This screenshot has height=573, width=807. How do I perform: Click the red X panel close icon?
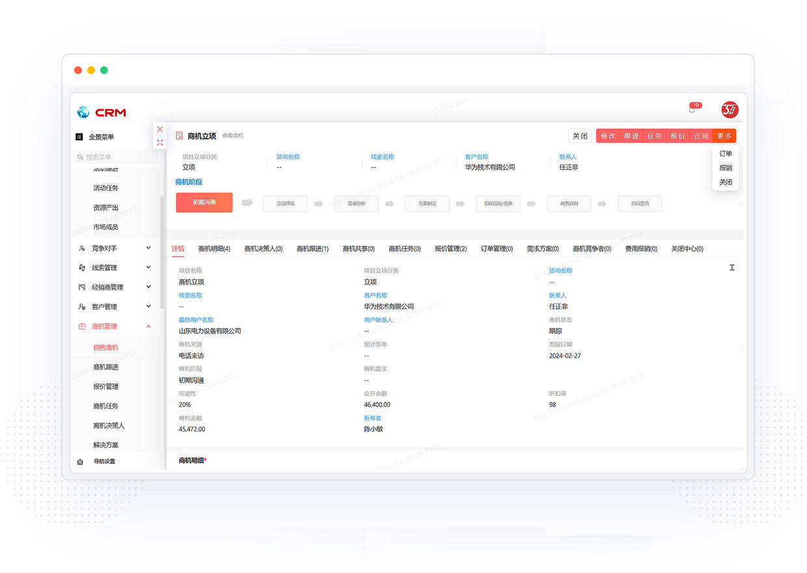click(160, 129)
